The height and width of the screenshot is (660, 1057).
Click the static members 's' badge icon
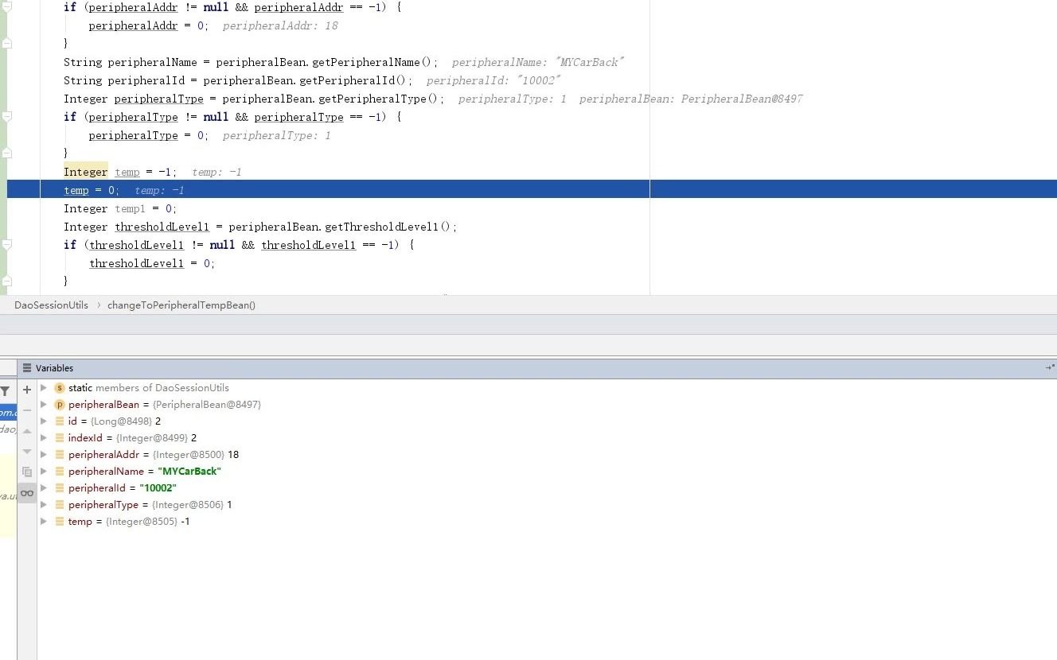pos(60,388)
